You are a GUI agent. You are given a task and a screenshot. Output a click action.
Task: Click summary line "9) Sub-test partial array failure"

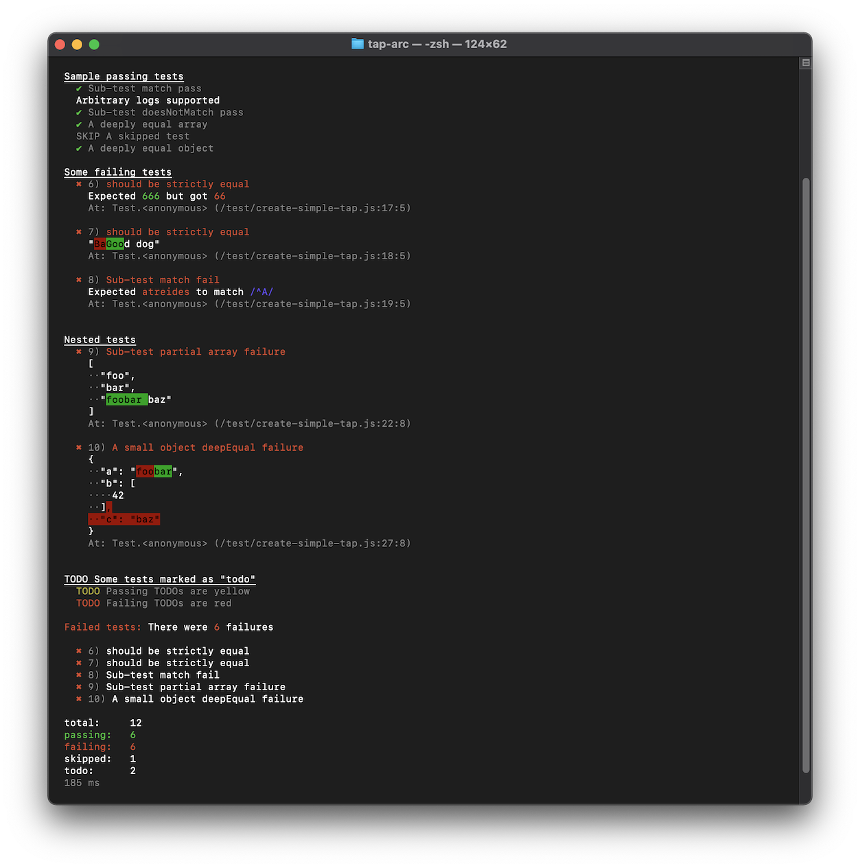(181, 687)
